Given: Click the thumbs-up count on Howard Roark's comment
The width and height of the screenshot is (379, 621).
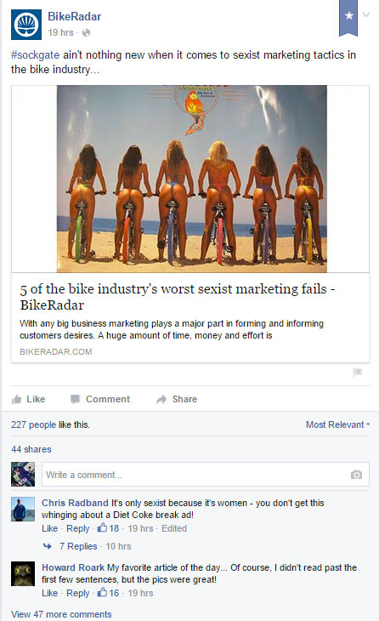Looking at the screenshot, I should coord(108,593).
